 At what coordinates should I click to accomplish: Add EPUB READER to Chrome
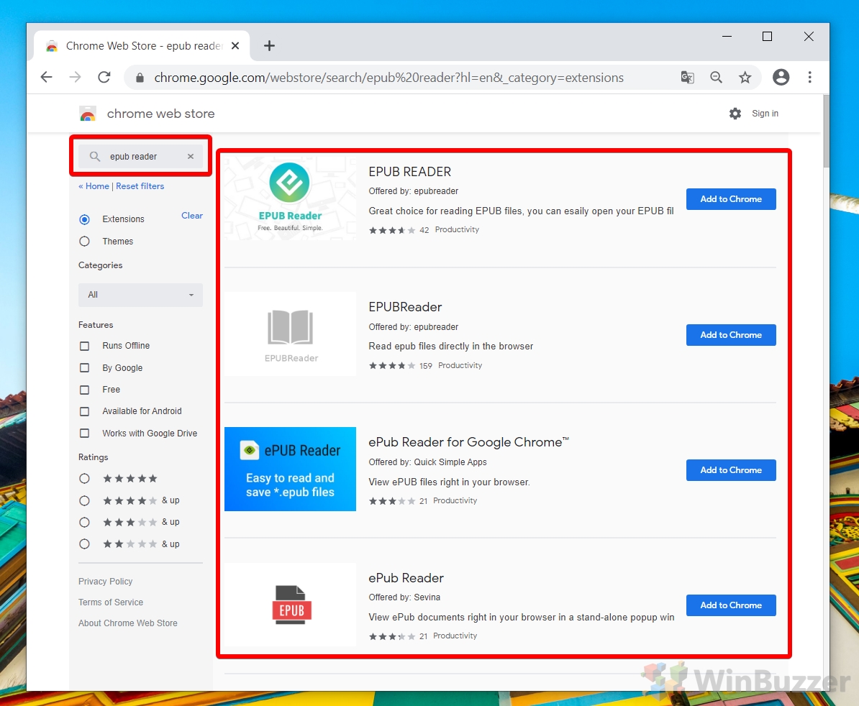click(731, 199)
